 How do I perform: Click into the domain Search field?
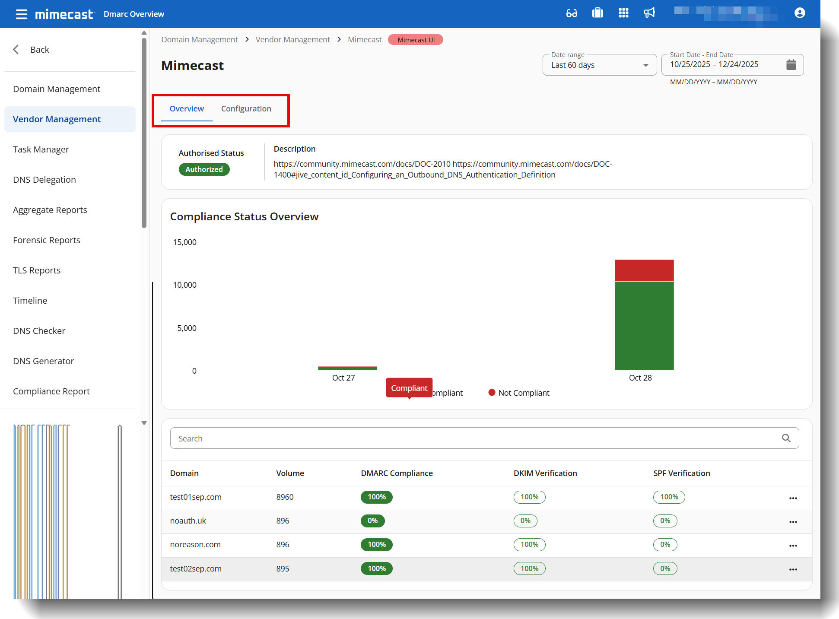475,438
